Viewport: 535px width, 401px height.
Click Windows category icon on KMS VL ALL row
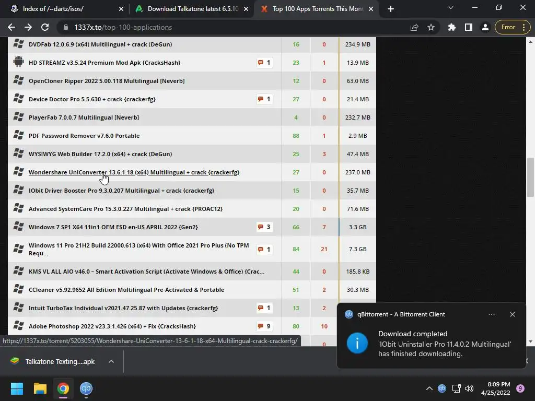pos(18,271)
